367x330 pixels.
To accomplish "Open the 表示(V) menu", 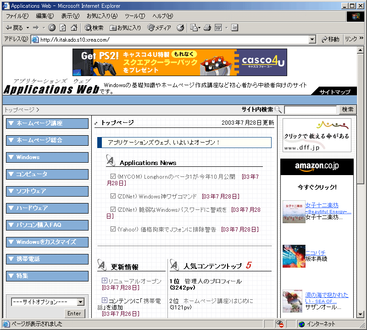I will coord(70,16).
